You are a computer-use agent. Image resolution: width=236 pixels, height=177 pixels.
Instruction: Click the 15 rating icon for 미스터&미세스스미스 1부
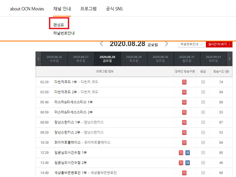coord(203,102)
